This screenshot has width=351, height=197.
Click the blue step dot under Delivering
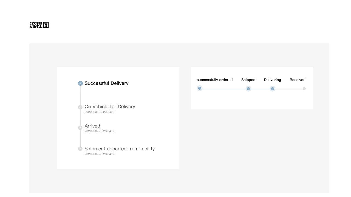[x=273, y=89]
